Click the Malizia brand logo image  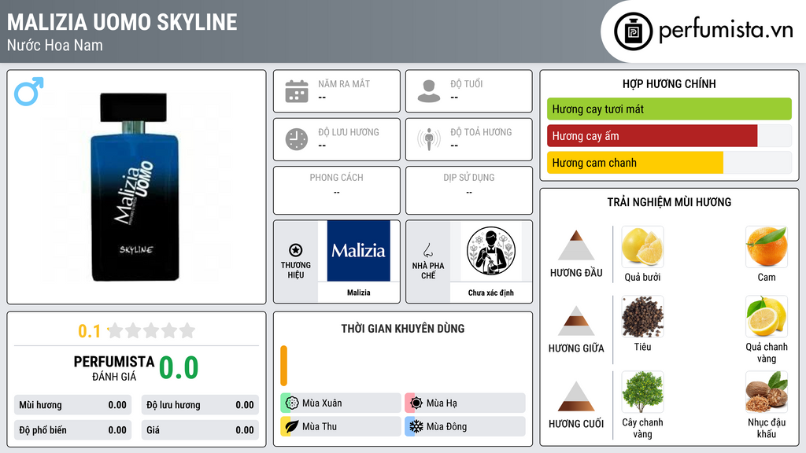(358, 251)
